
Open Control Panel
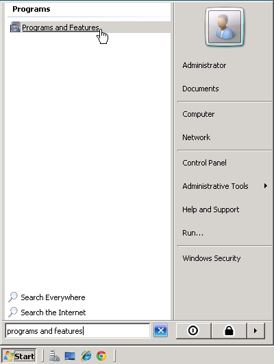204,163
